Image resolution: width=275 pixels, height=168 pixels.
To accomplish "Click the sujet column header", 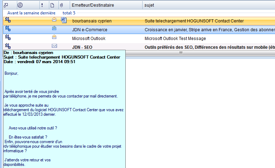I will pos(149,5).
